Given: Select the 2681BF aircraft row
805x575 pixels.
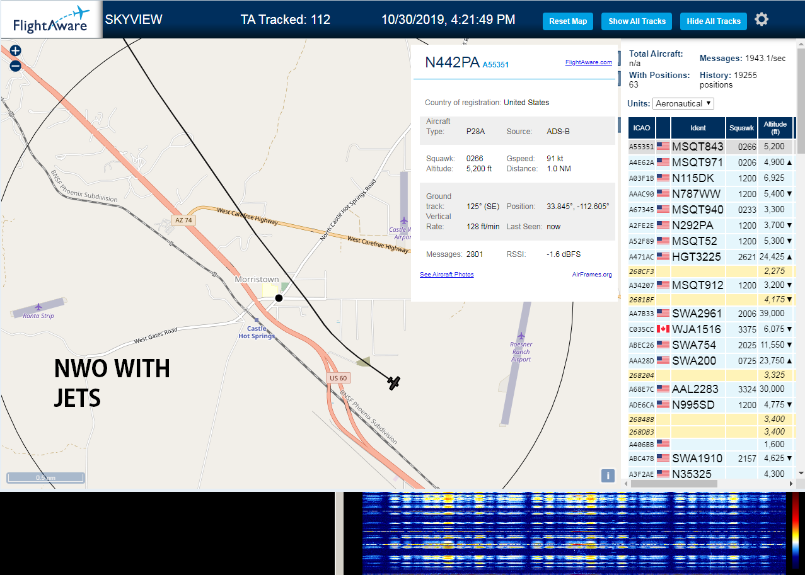Looking at the screenshot, I should click(712, 299).
